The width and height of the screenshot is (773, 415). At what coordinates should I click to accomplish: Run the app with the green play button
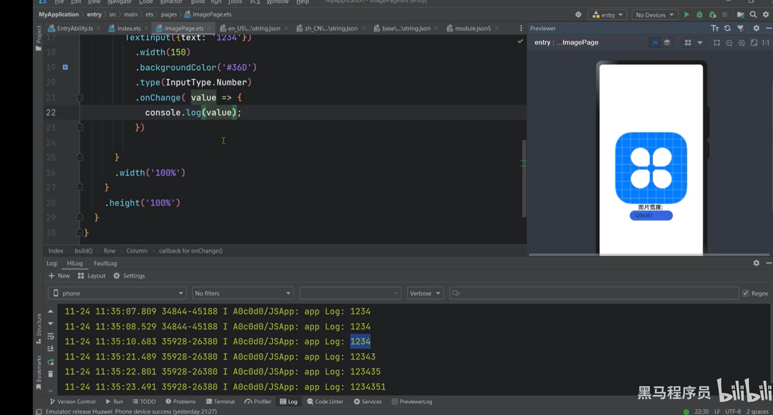coord(686,15)
